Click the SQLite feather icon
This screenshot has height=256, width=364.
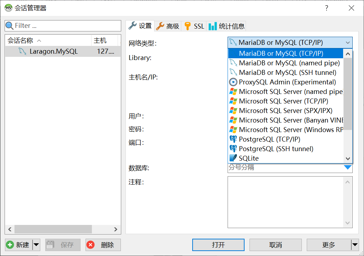pos(233,158)
